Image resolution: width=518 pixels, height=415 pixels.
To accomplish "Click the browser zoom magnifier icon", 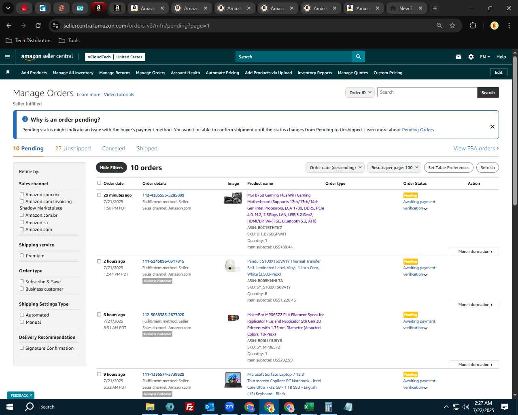I will pos(439,26).
